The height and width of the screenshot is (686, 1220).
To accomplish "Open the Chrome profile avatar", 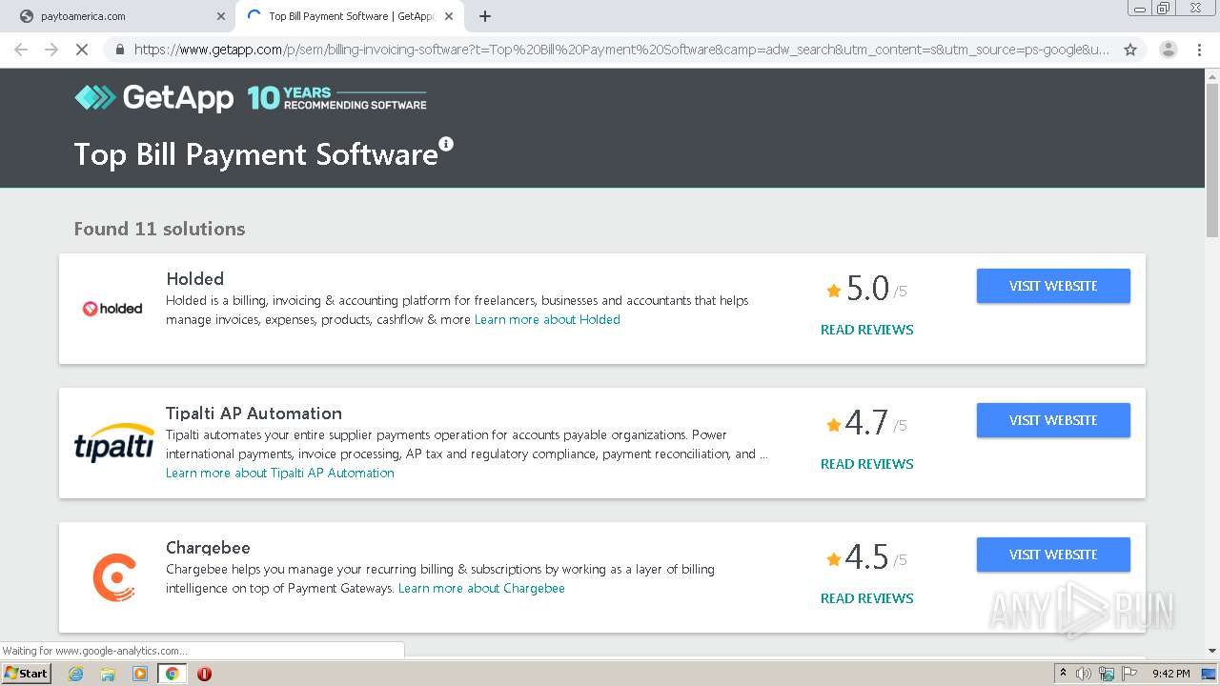I will pyautogui.click(x=1168, y=50).
